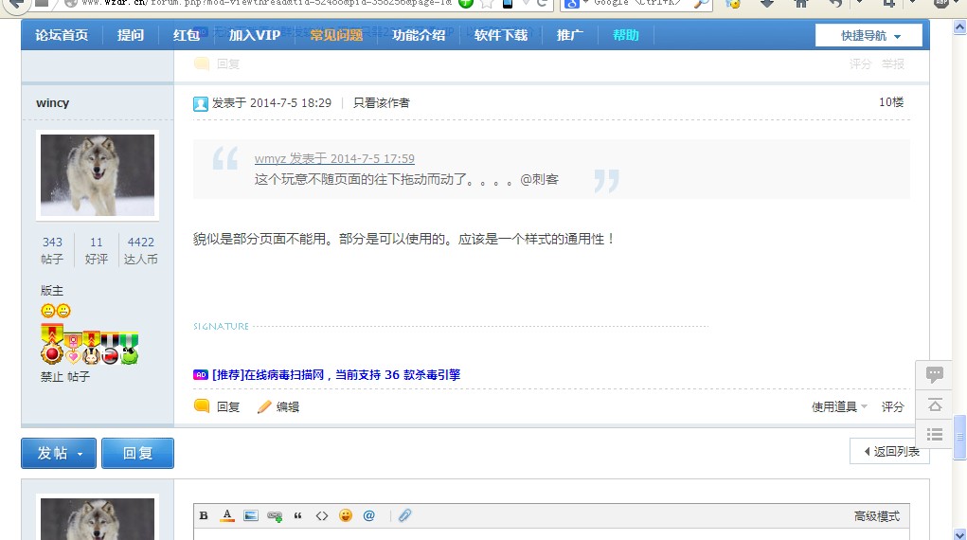The height and width of the screenshot is (540, 967).
Task: Click the page scrollbar down arrow
Action: pyautogui.click(x=959, y=533)
